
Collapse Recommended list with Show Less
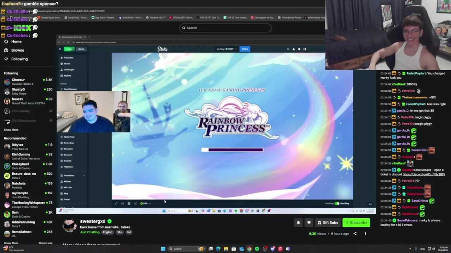[45, 243]
